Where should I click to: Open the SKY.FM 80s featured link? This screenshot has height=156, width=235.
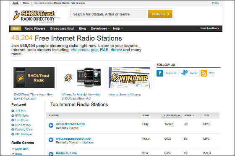pos(23,125)
